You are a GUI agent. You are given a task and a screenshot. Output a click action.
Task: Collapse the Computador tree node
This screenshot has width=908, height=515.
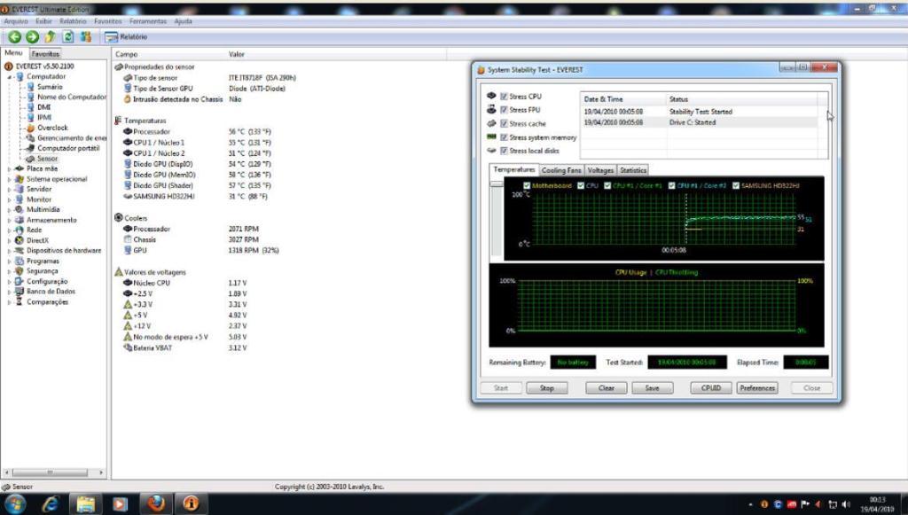tap(9, 77)
